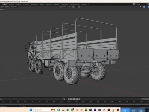
Task: Click frame 50 on timeline ruler
Action: click(x=18, y=101)
